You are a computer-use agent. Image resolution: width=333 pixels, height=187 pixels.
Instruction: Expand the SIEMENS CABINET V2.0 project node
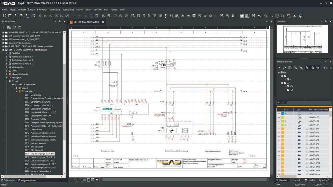click(x=3, y=33)
